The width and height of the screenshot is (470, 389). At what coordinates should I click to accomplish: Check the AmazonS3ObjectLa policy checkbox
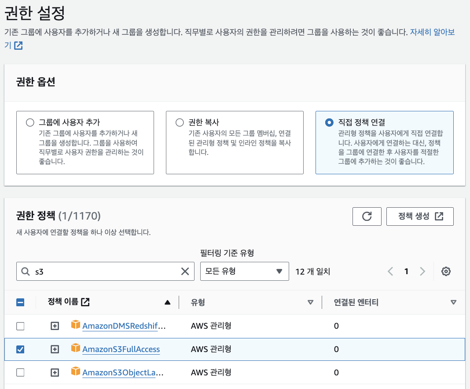tap(20, 373)
